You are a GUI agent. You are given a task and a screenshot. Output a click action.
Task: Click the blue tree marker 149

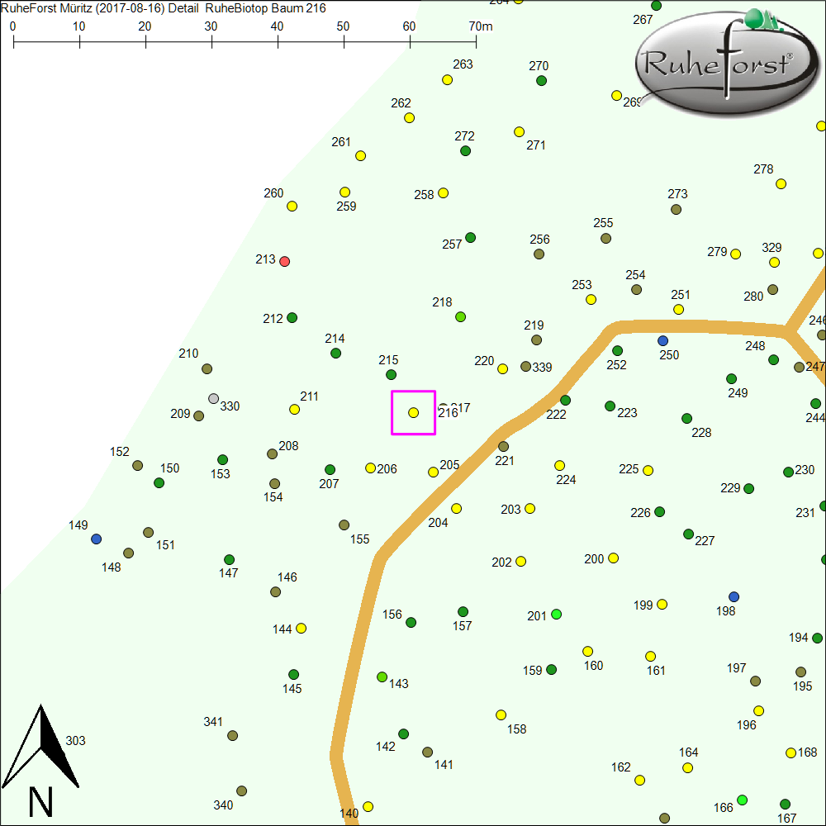[97, 539]
